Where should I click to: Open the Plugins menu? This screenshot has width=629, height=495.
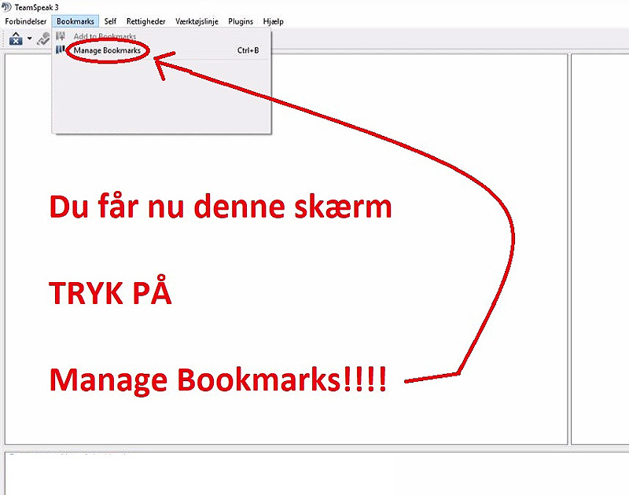[x=241, y=21]
